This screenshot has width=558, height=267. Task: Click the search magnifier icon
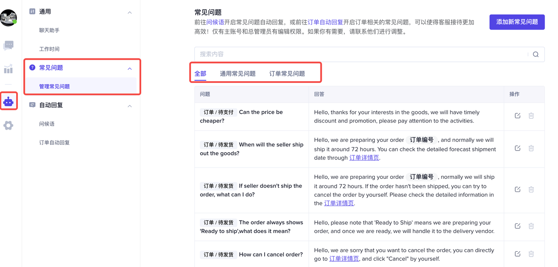(x=536, y=55)
